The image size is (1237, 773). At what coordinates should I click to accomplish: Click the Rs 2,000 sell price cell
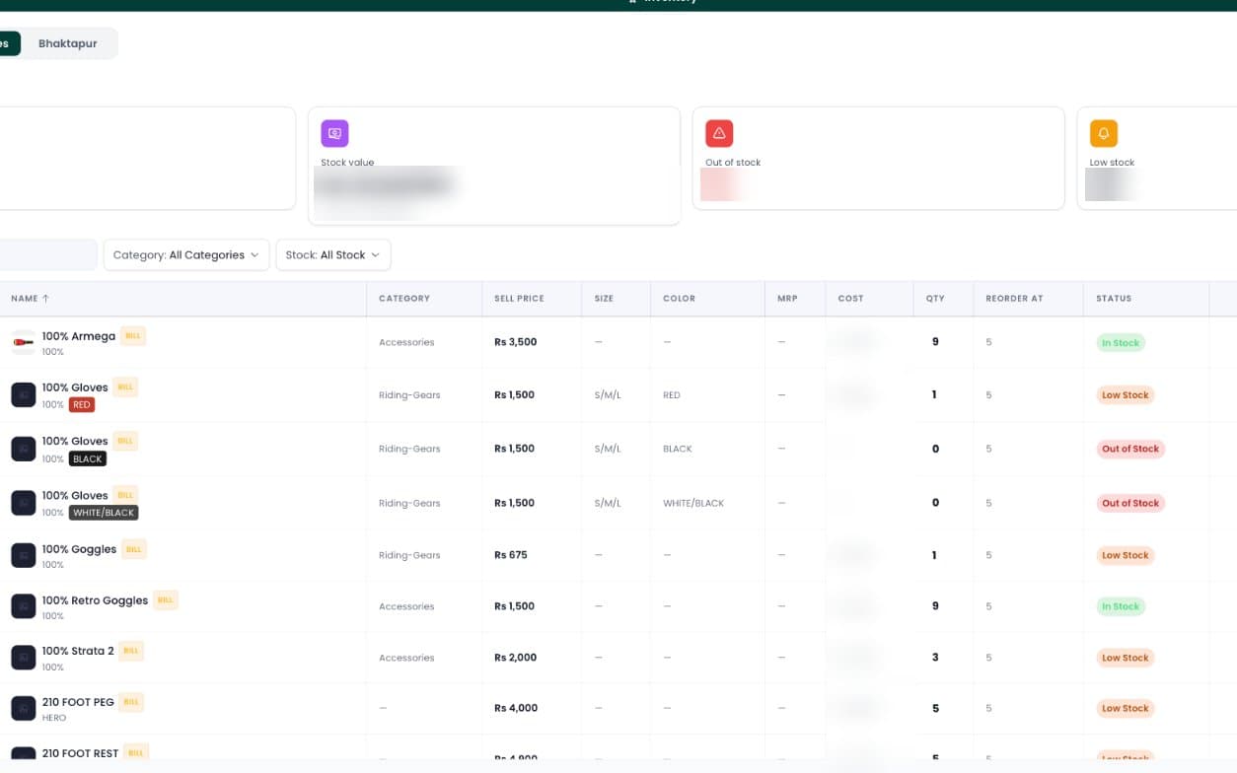coord(516,658)
